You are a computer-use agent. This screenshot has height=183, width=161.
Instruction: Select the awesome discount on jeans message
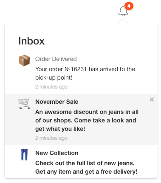tap(87, 120)
